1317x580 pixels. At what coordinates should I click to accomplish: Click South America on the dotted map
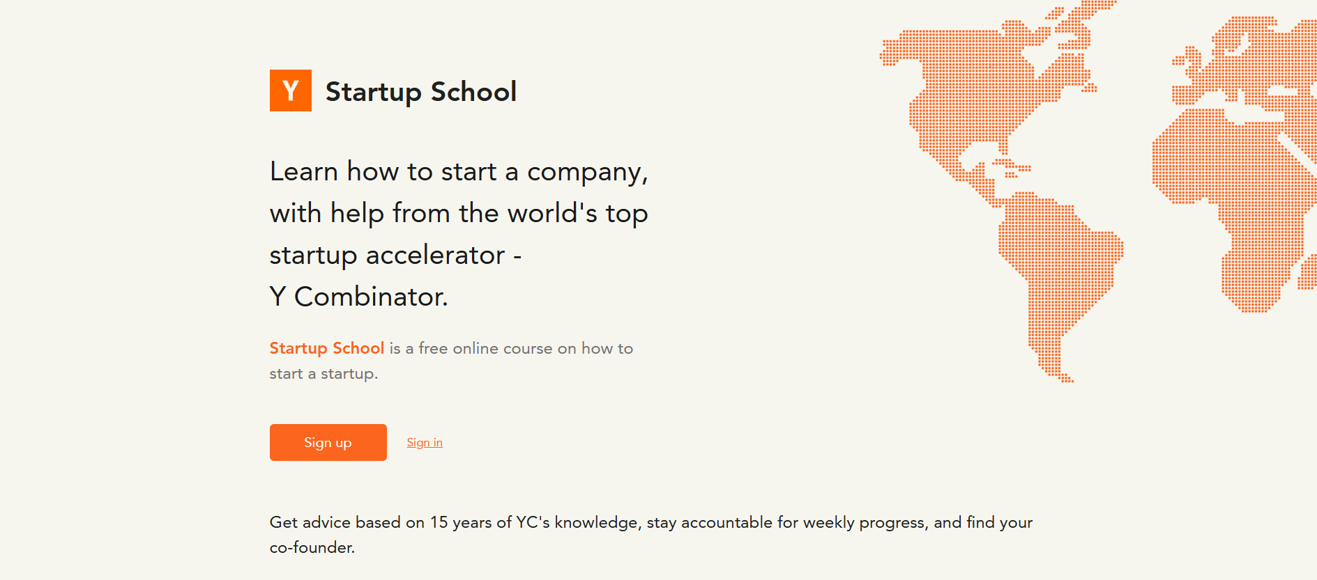tap(1053, 265)
